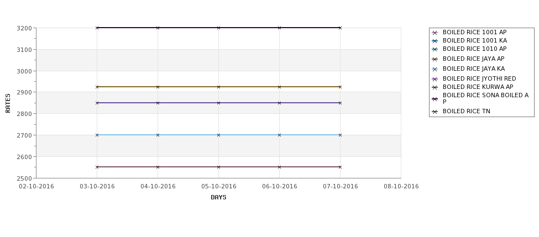Screen dimensions: 539x237
Task: Click the BOILED RICE TN legend marker
Action: pos(435,112)
